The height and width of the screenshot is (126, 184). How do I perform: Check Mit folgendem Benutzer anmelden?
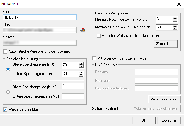point(94,58)
